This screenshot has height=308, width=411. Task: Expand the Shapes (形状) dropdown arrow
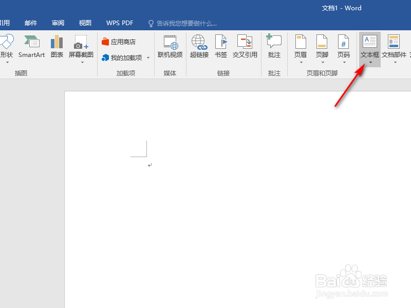pos(7,62)
